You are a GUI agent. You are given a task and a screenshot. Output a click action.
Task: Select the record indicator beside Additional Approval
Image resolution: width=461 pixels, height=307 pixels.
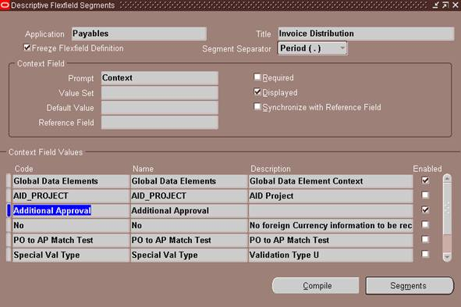pos(9,210)
